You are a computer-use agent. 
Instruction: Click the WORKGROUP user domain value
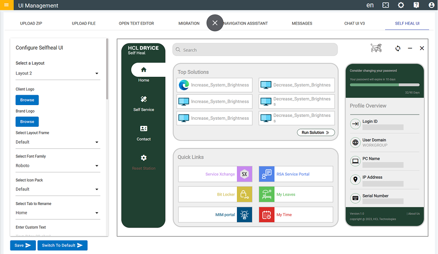click(x=375, y=145)
